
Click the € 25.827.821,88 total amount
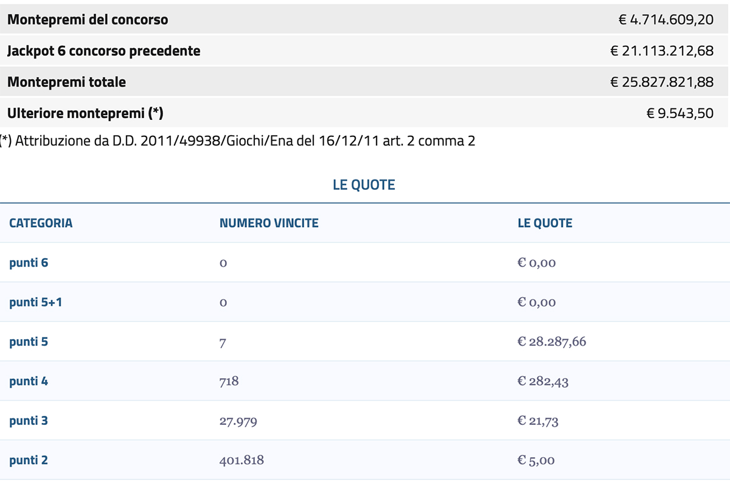click(x=662, y=82)
